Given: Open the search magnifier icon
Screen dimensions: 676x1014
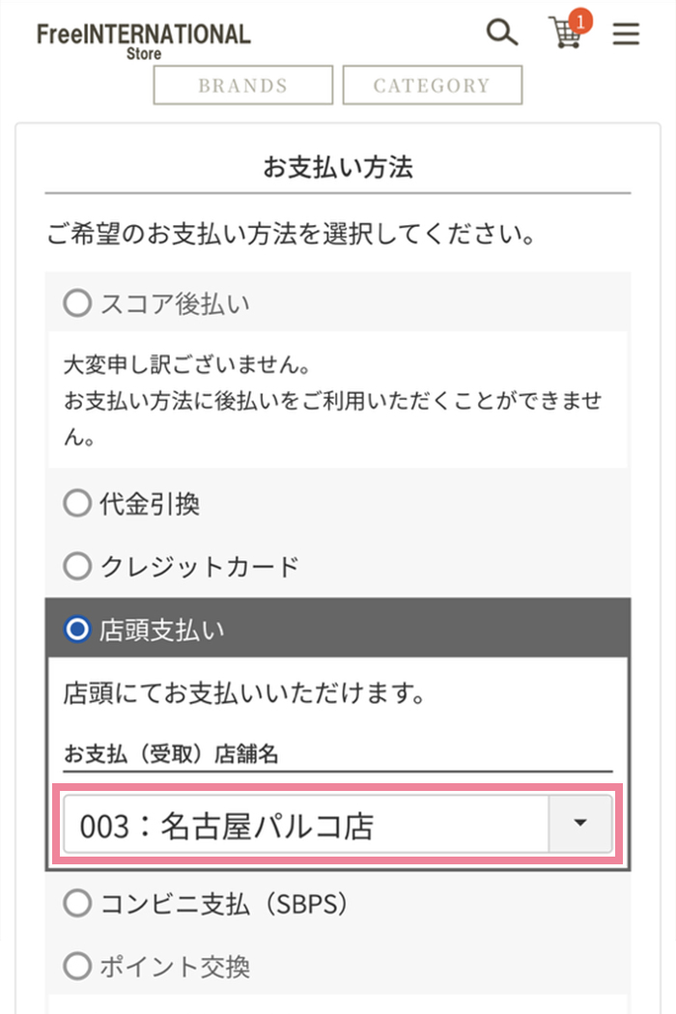Looking at the screenshot, I should (501, 33).
